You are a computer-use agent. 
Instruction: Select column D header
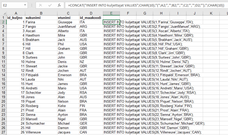(91, 13)
